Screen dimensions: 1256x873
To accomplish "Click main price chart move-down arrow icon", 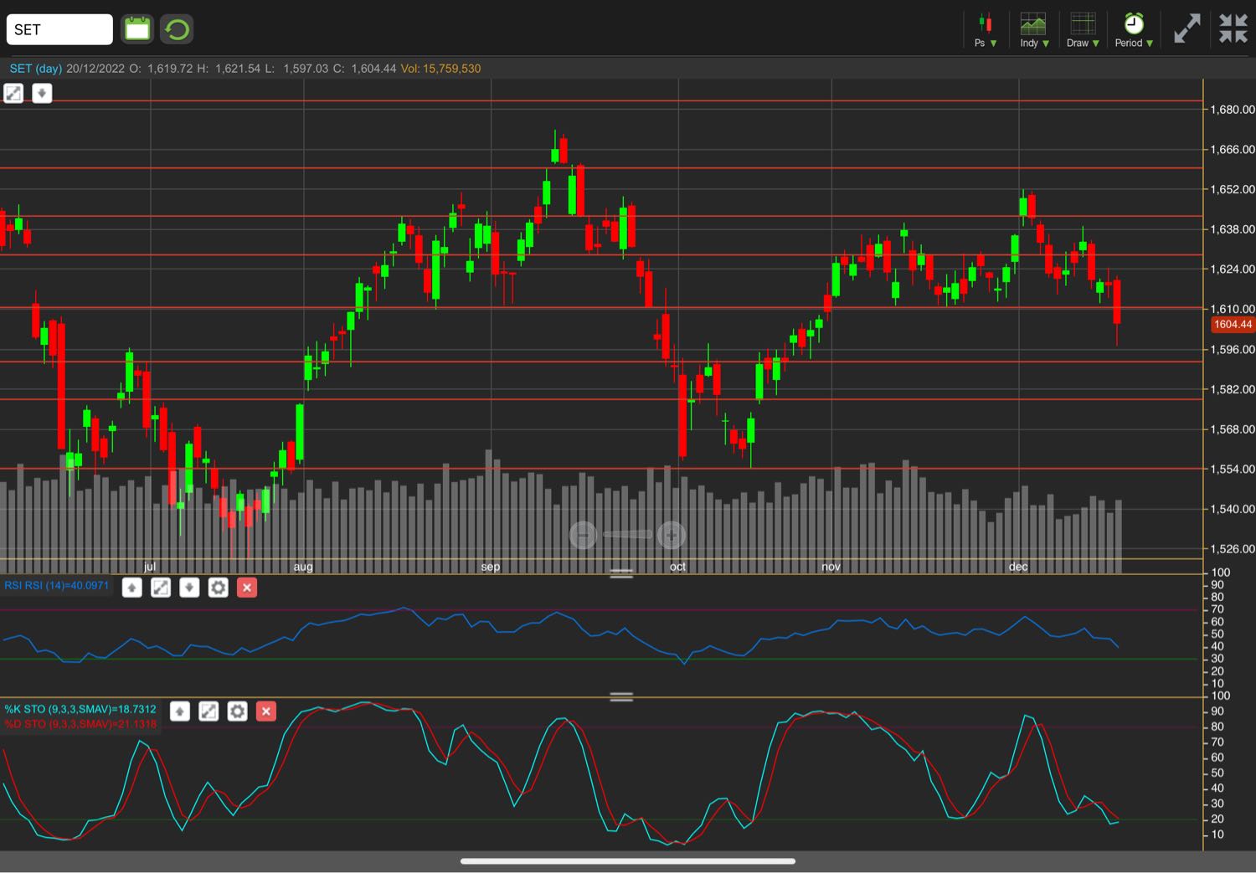I will click(x=42, y=93).
